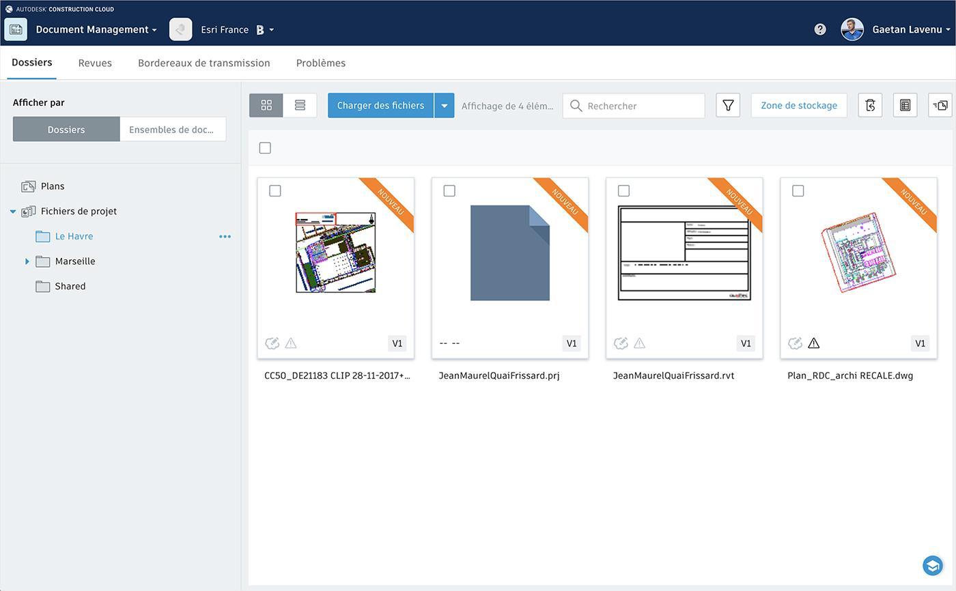Click V1 version badge on .rvt card
Screen dimensions: 956x591
point(746,343)
